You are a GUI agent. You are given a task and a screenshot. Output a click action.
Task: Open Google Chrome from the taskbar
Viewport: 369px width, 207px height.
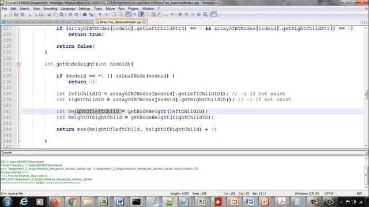tap(73, 202)
